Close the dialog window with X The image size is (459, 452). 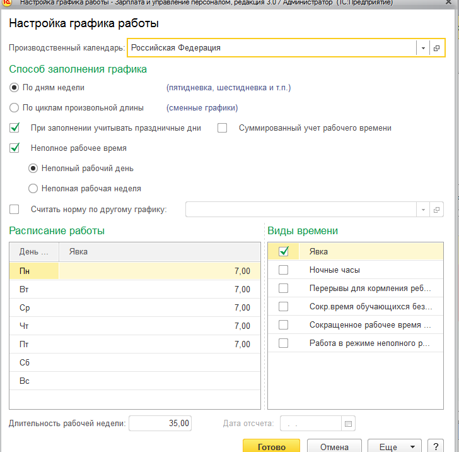(x=448, y=3)
